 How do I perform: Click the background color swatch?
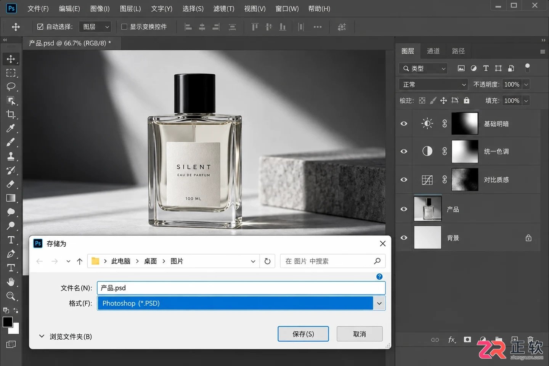tap(15, 330)
